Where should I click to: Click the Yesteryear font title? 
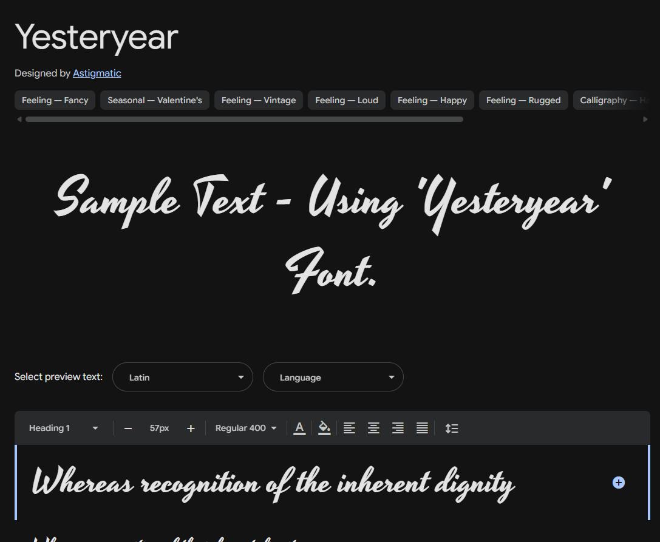[x=97, y=38]
